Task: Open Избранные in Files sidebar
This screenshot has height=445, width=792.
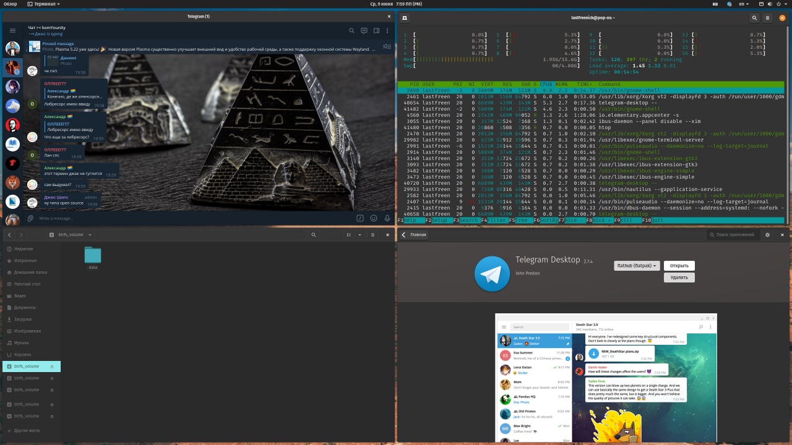Action: tap(31, 260)
